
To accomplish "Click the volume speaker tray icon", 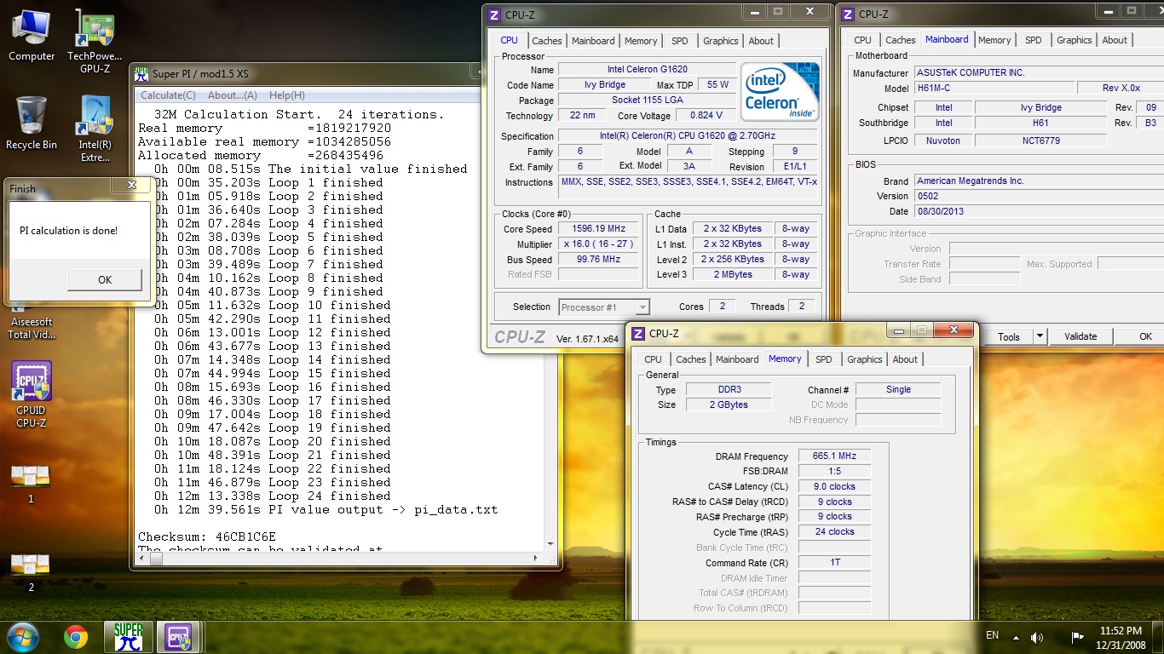I will pyautogui.click(x=1037, y=637).
